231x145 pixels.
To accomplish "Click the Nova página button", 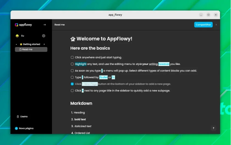I will pyautogui.click(x=24, y=128).
